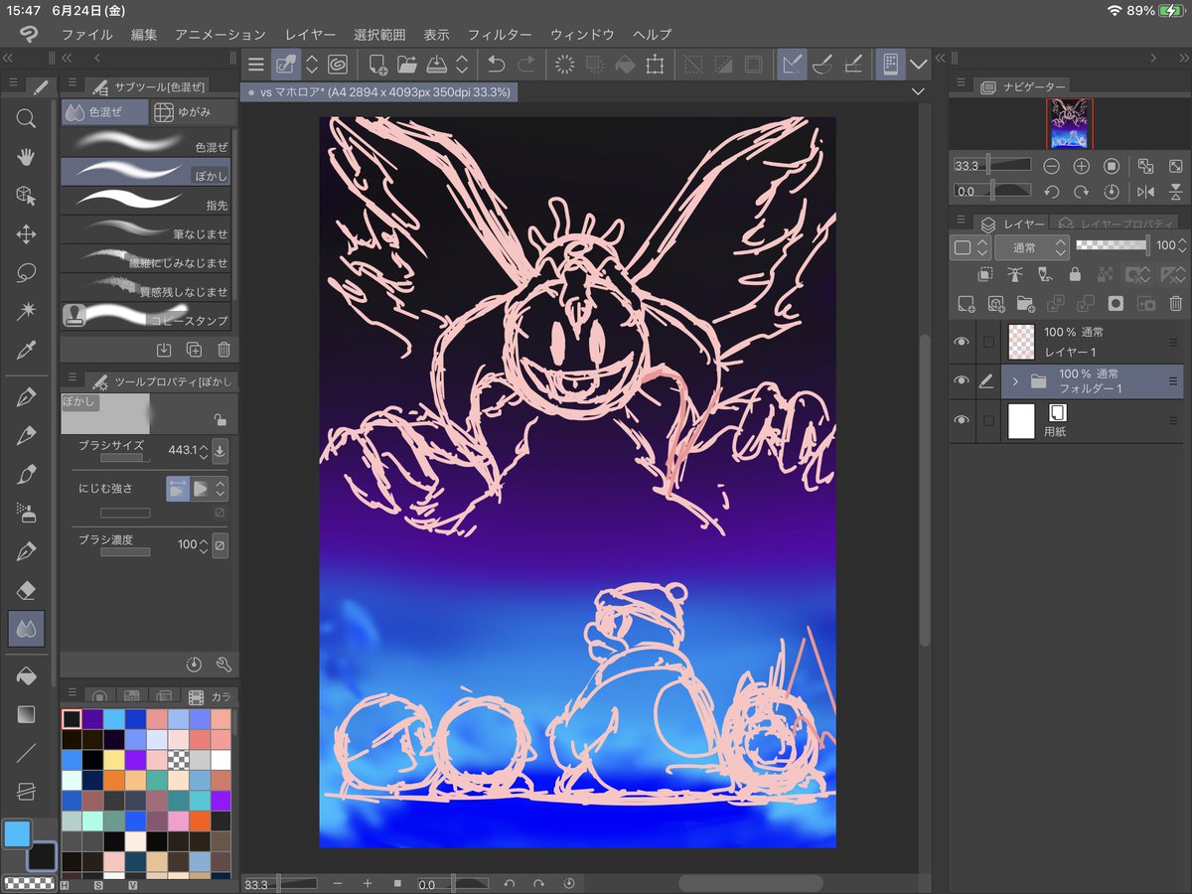Select the Move layer tool

(x=26, y=234)
